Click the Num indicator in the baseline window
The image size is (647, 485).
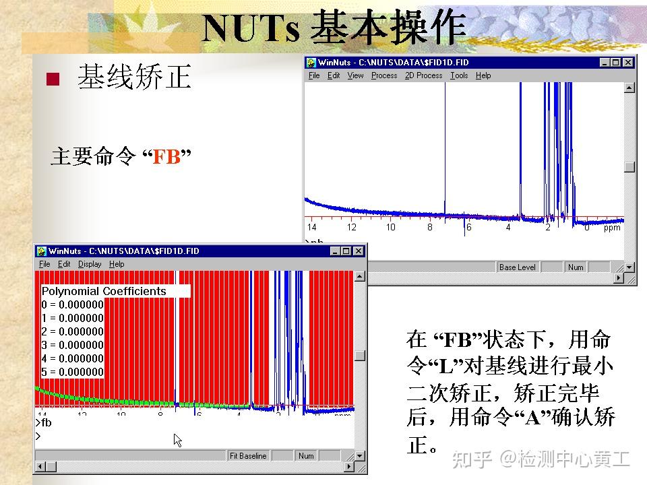306,455
